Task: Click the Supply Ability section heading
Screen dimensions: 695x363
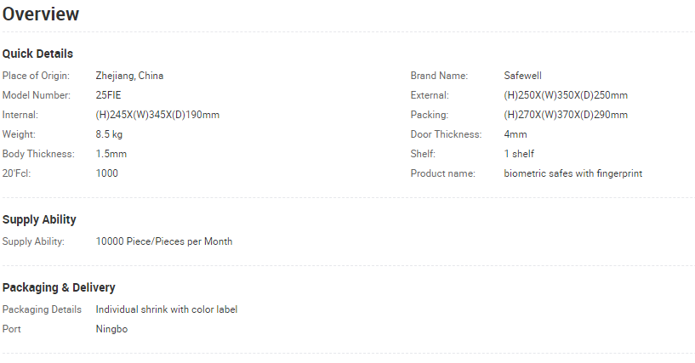Action: pyautogui.click(x=39, y=219)
